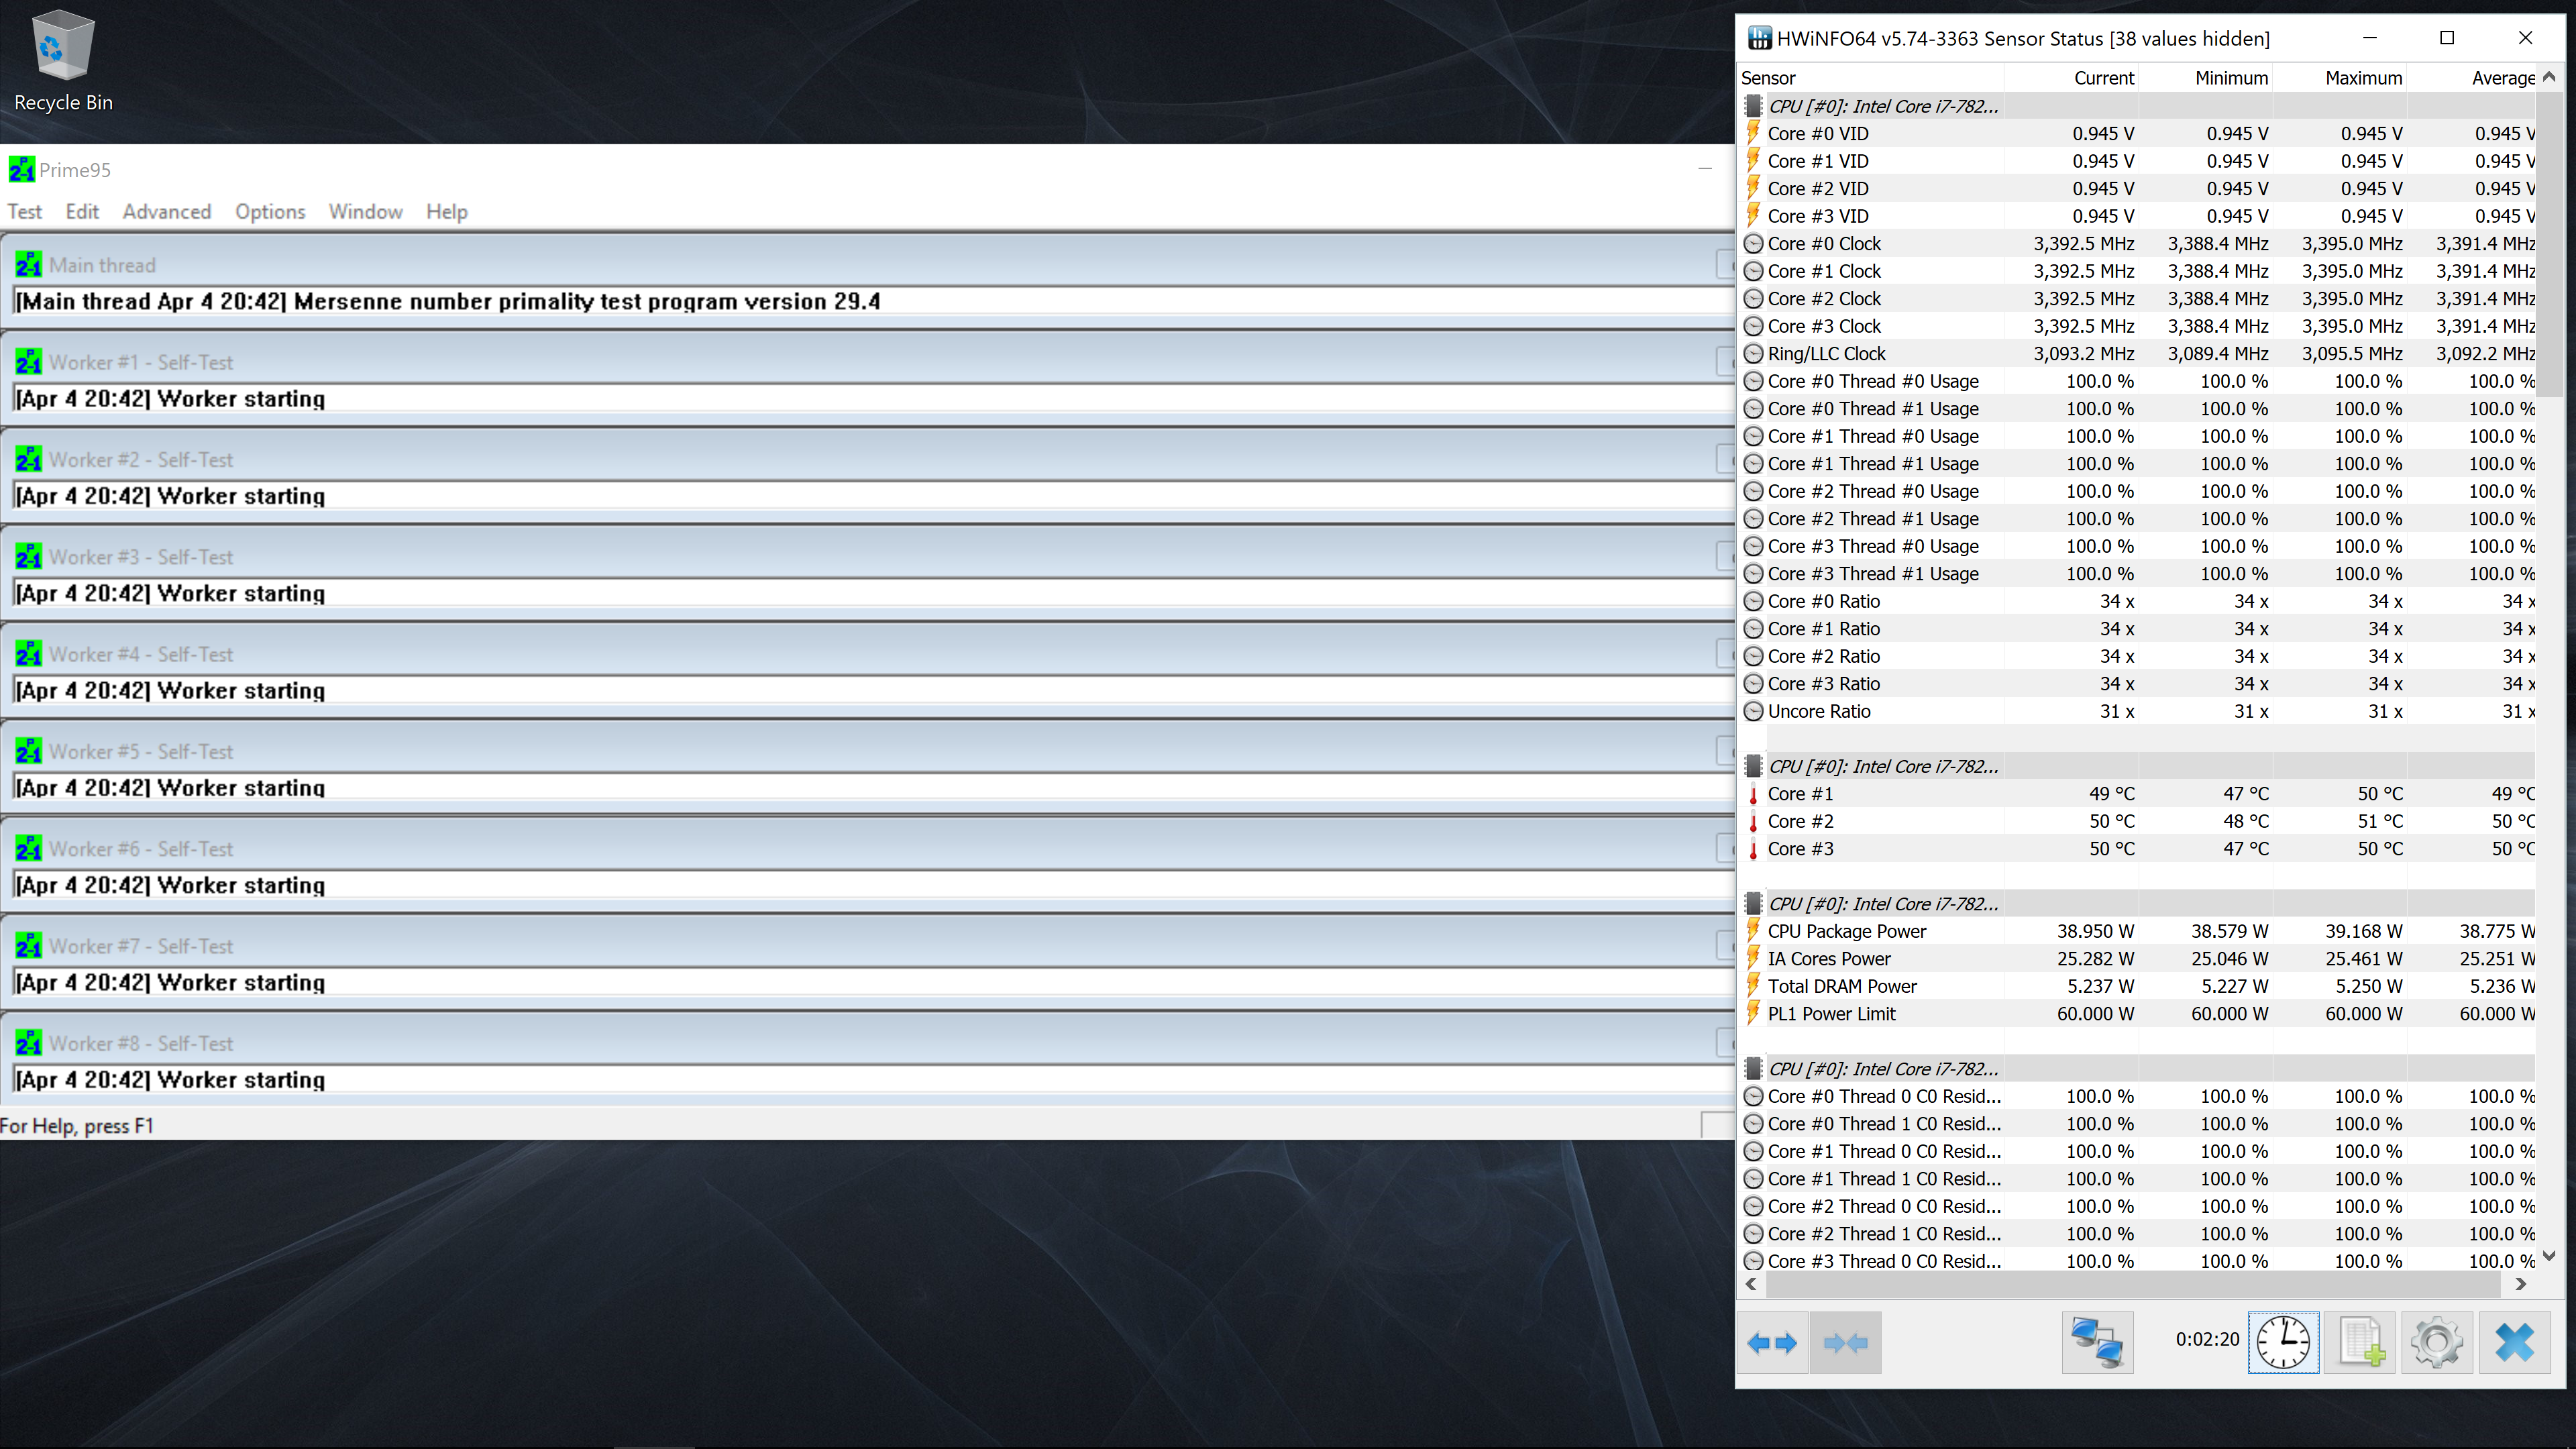Click the Worker #7 Self-Test icon
The width and height of the screenshot is (2576, 1449).
pyautogui.click(x=29, y=946)
